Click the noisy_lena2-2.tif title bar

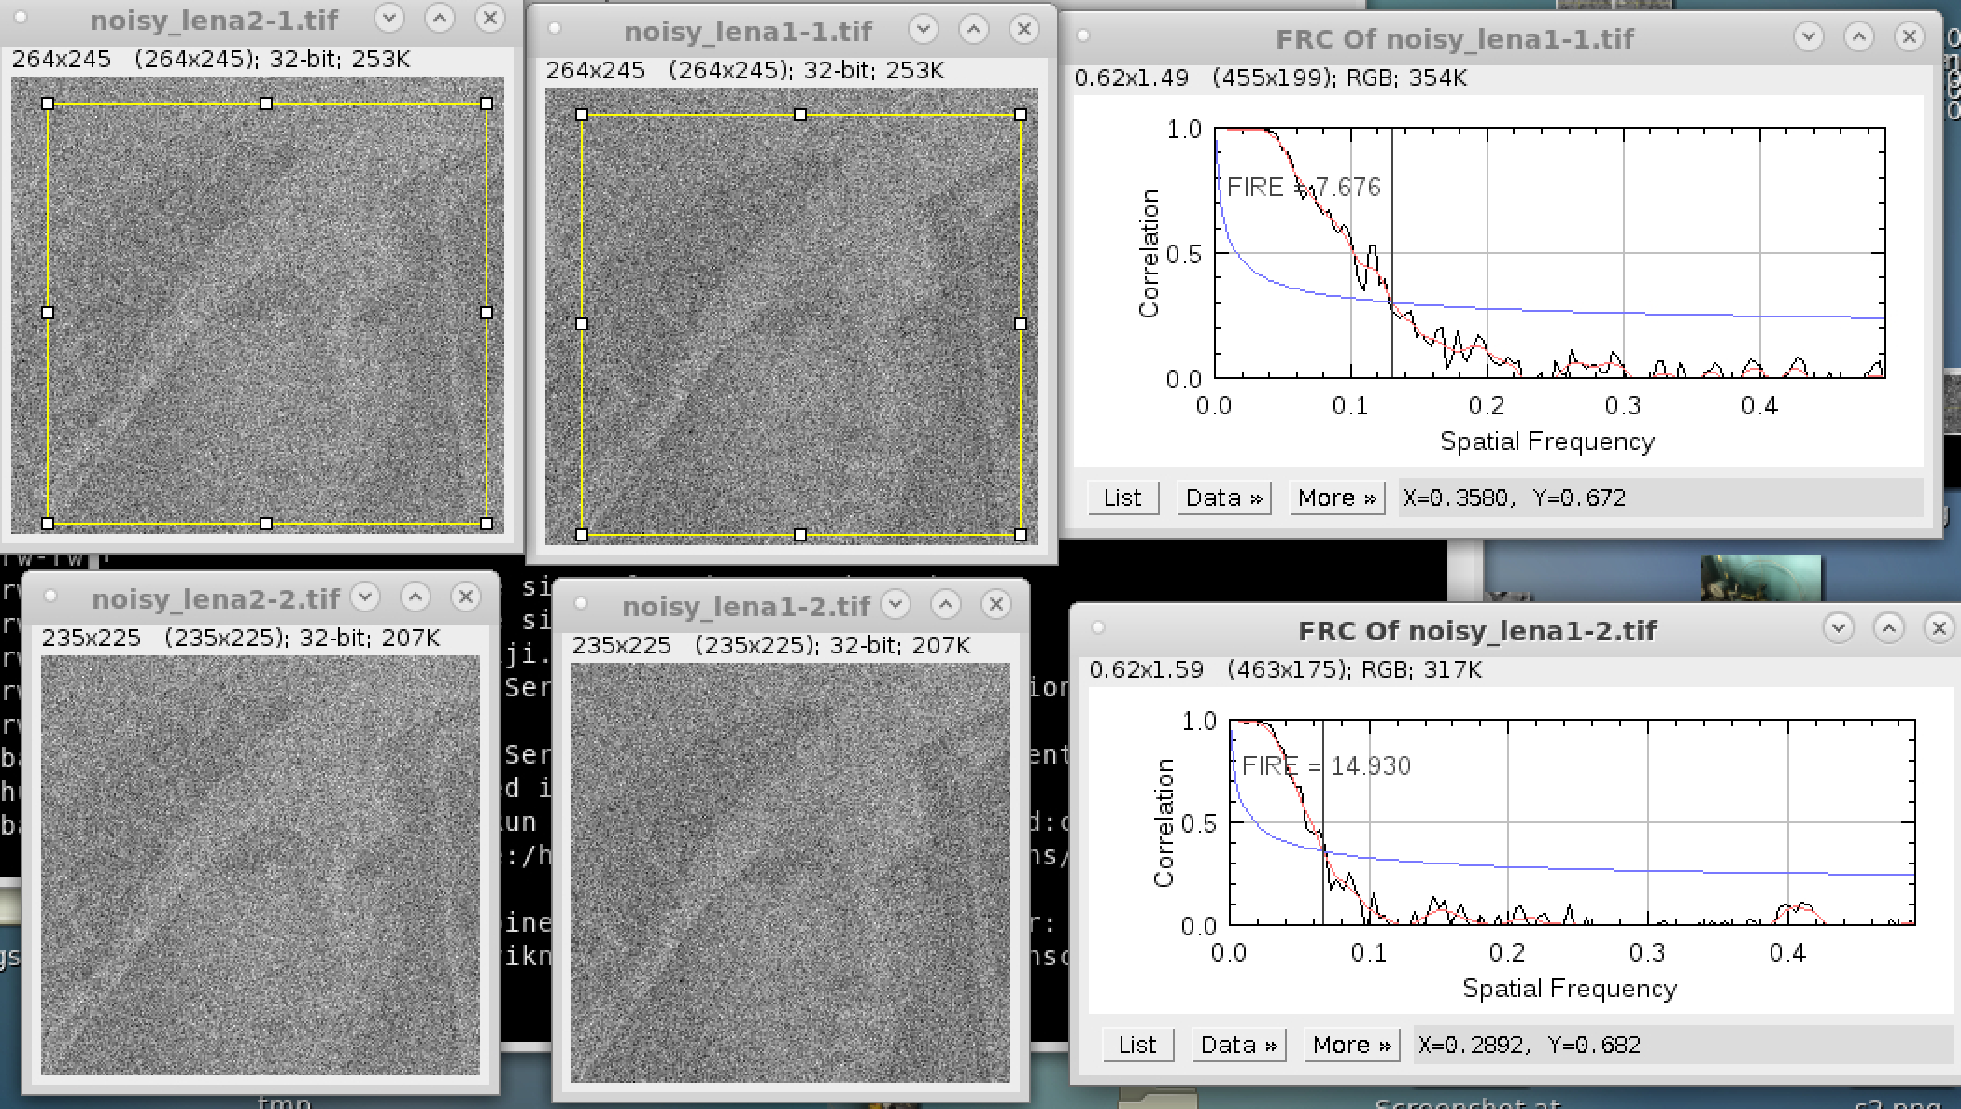pos(215,598)
